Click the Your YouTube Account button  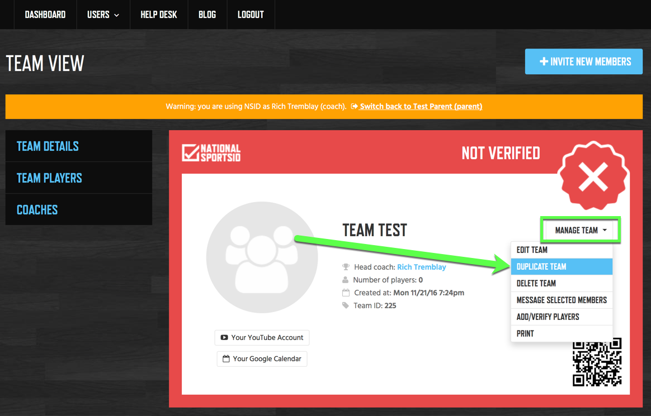(262, 338)
